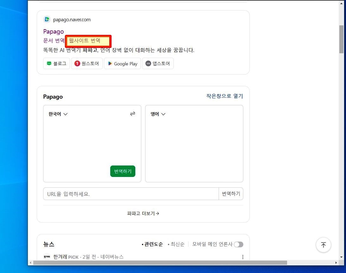This screenshot has height=273, width=346.
Task: Open 파파고 더보기 link
Action: (143, 213)
